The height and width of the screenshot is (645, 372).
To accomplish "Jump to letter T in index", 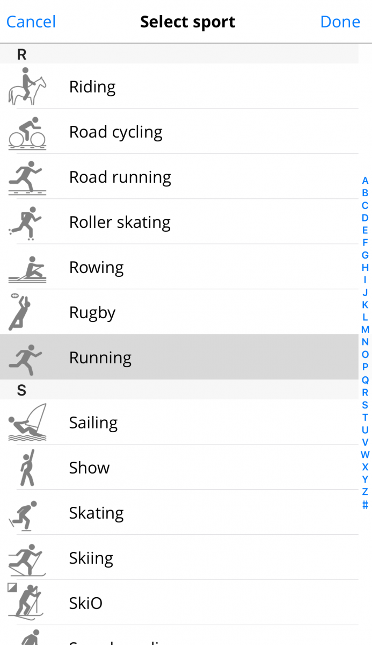I will (365, 418).
